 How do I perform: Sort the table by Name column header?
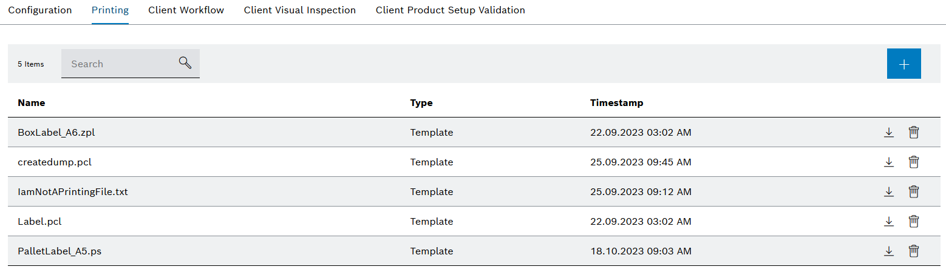pos(32,103)
